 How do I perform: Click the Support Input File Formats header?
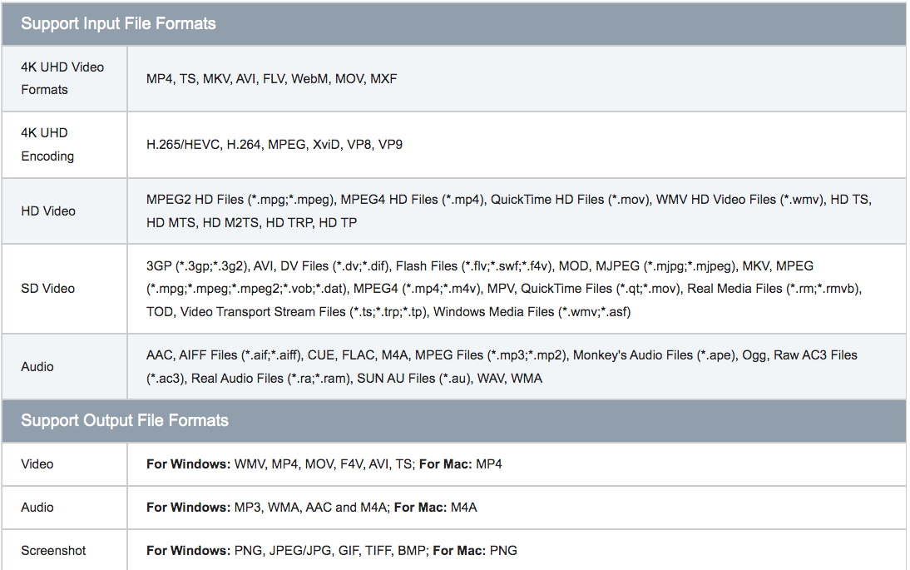pos(118,23)
